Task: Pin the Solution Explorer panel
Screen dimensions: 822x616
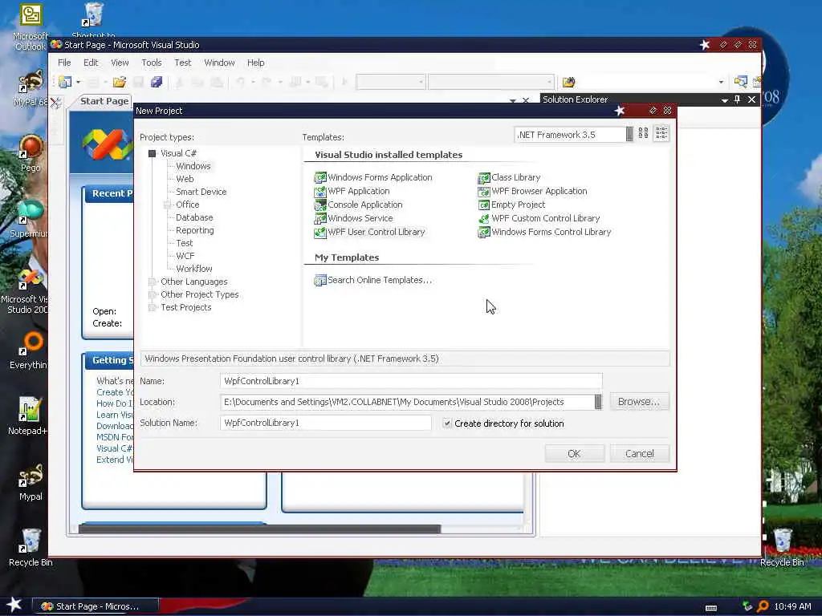Action: point(737,99)
